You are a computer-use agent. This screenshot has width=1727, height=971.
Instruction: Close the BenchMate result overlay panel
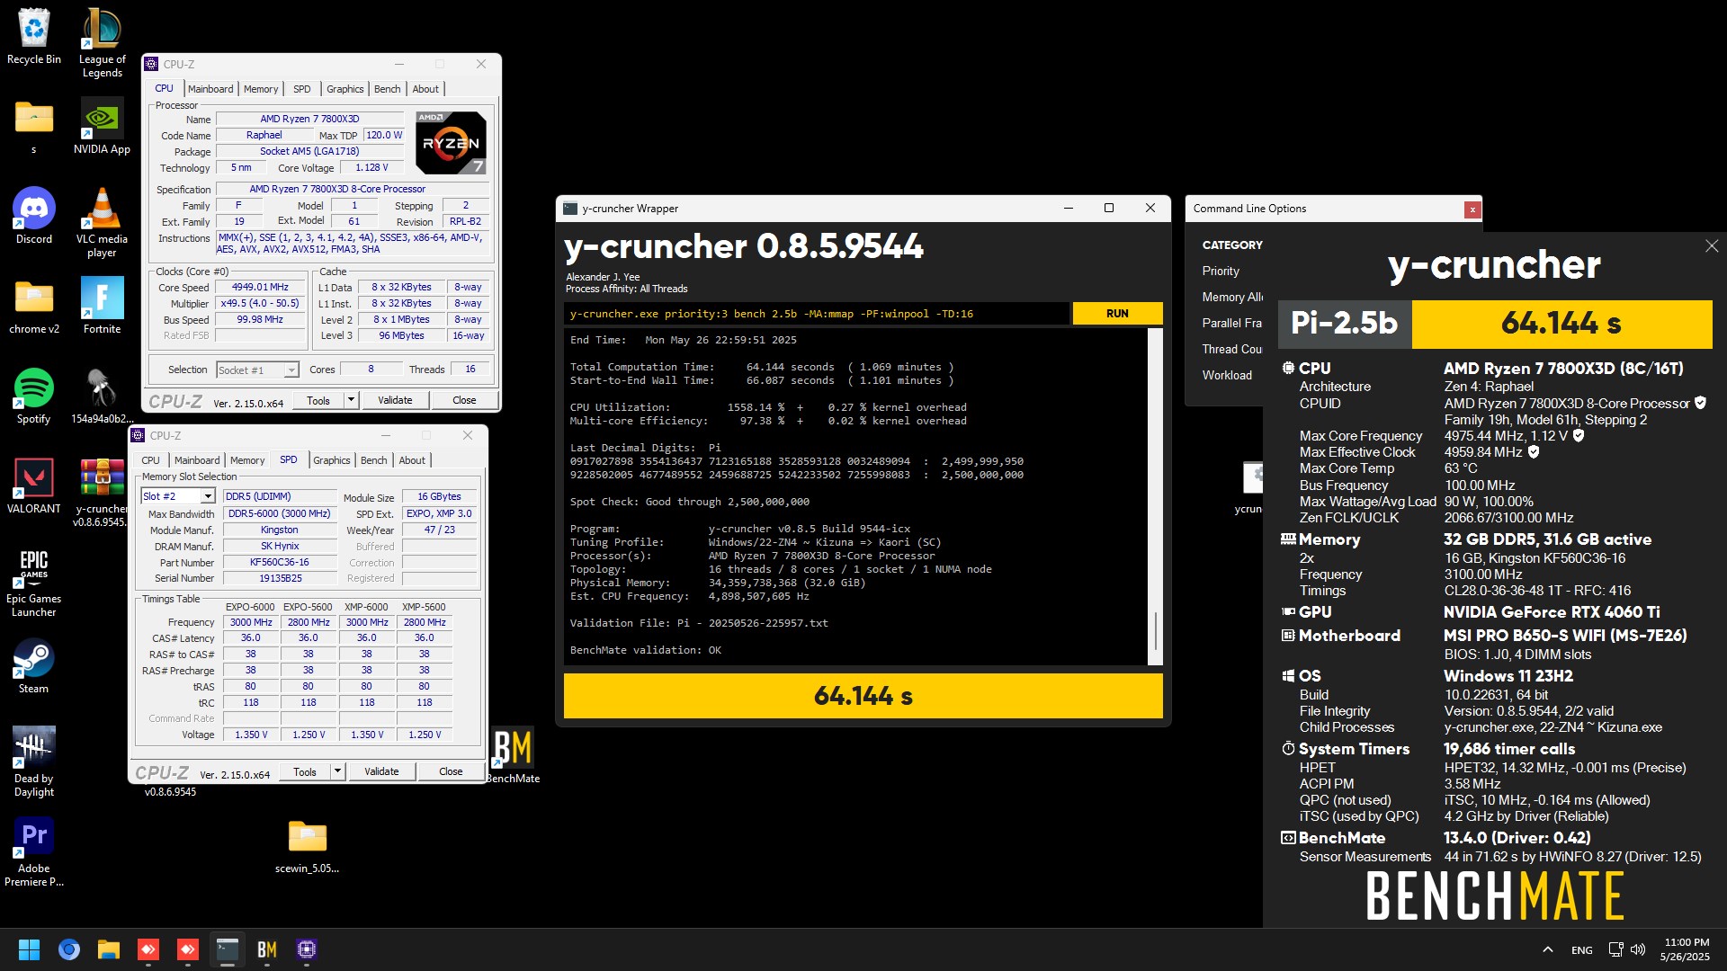1712,245
